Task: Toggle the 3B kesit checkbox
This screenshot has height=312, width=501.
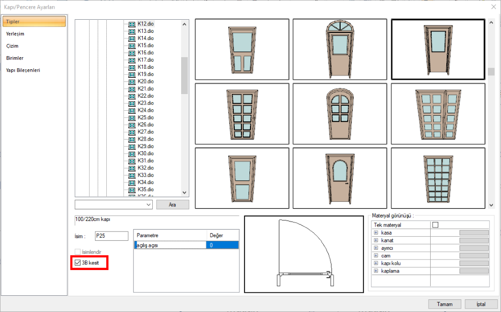Action: coord(77,263)
